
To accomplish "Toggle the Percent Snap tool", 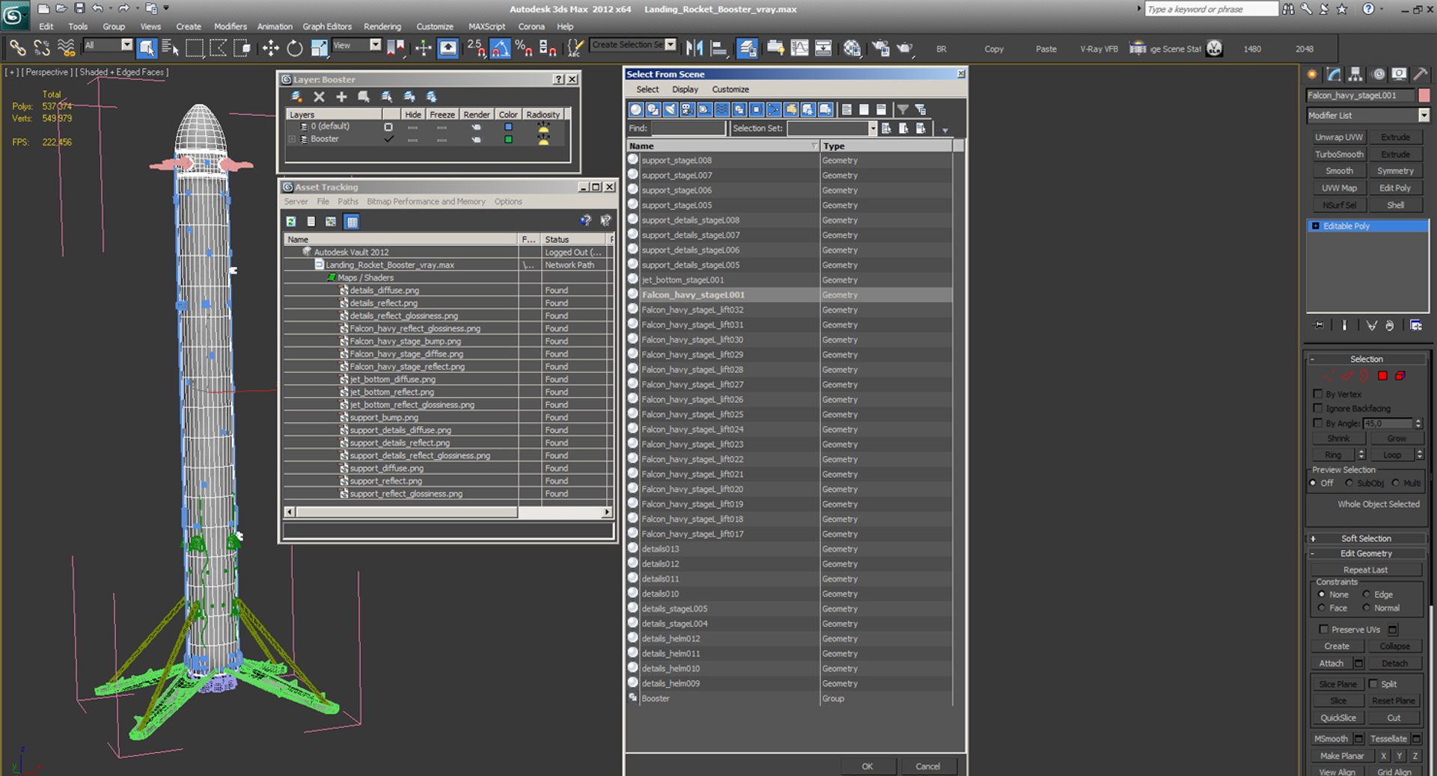I will [x=524, y=49].
